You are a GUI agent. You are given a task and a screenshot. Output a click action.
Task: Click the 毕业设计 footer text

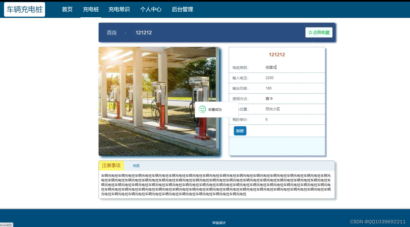coord(219,223)
